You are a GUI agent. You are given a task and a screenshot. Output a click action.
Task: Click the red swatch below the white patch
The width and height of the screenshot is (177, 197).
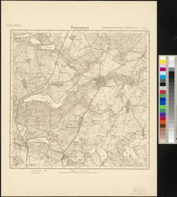pos(163,92)
